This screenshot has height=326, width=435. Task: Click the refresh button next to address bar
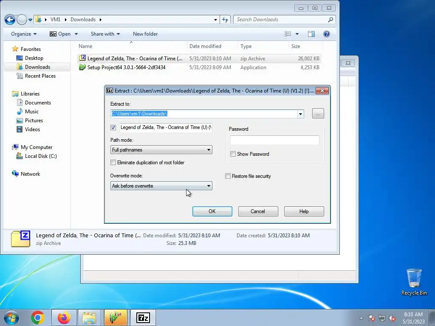225,20
